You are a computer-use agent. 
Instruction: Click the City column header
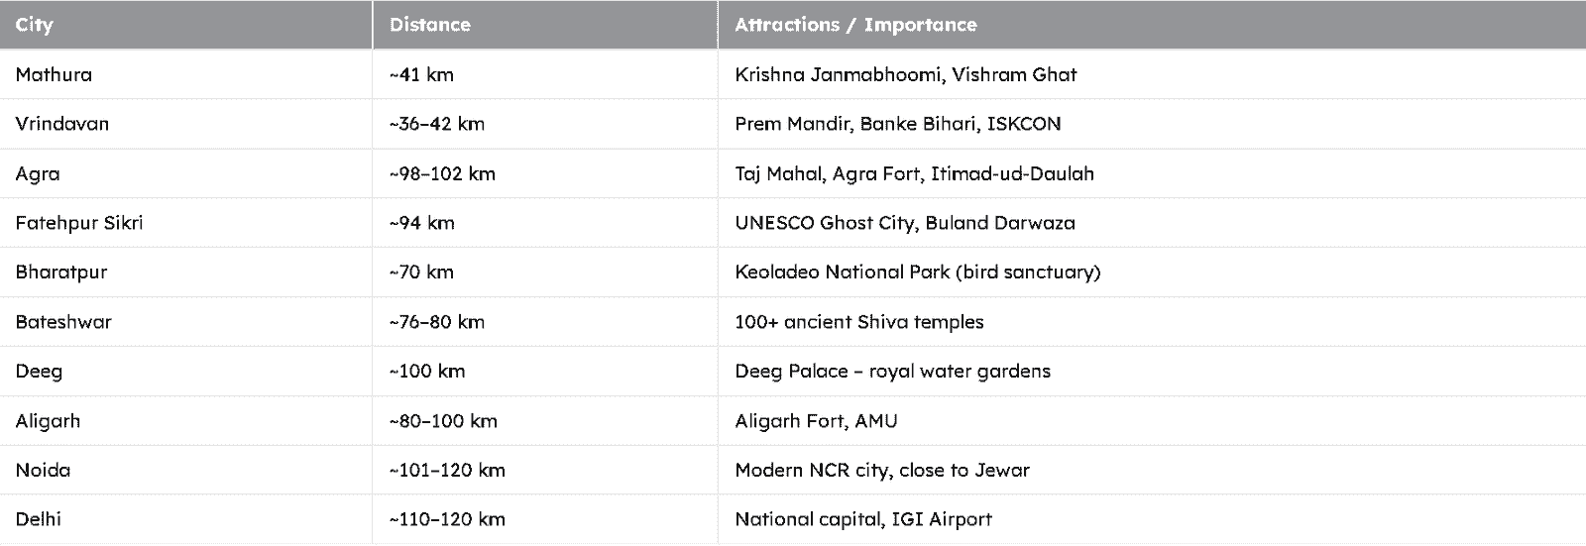coord(186,25)
